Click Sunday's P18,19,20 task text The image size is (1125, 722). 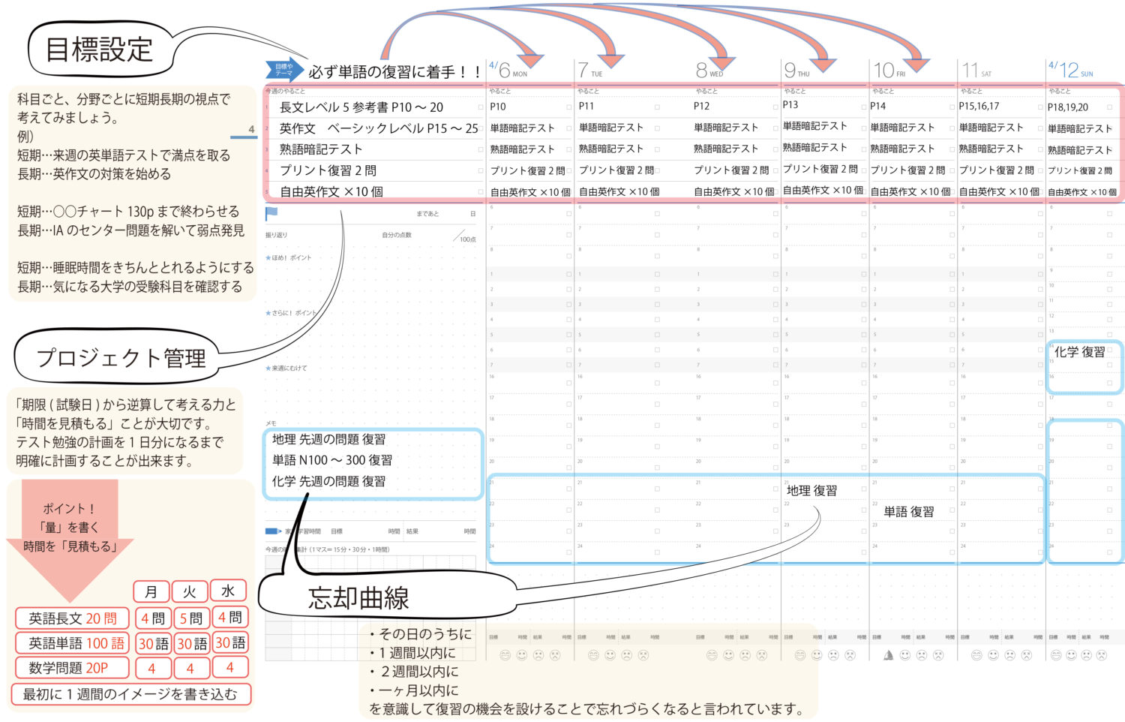click(x=1068, y=107)
